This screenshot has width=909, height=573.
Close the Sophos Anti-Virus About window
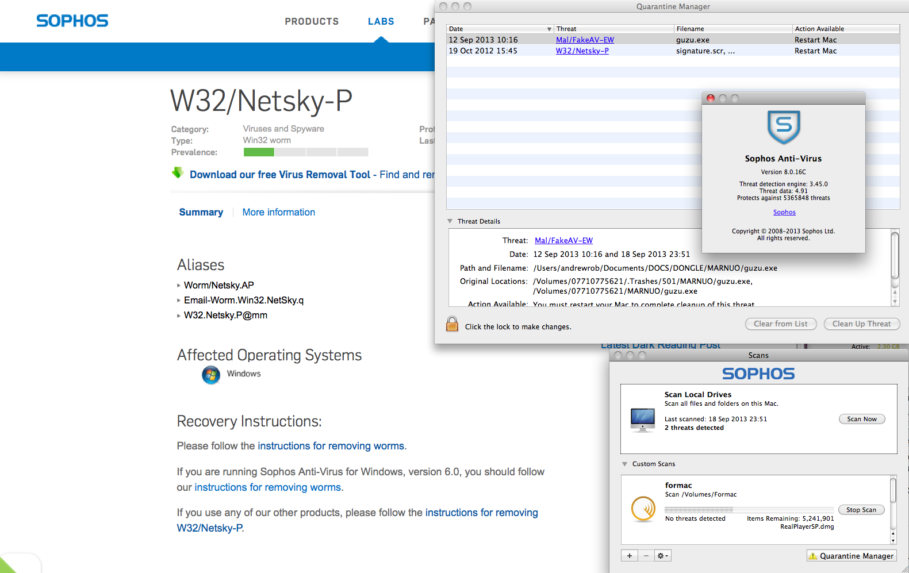coord(711,98)
